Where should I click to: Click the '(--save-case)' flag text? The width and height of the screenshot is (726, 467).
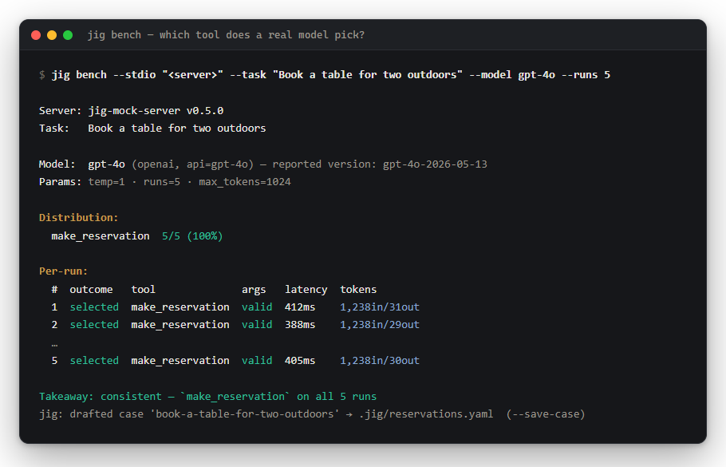tap(546, 414)
